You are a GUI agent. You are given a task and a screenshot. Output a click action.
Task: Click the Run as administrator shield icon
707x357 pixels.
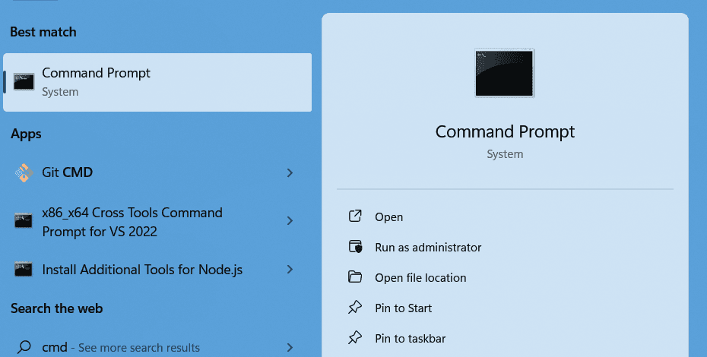coord(355,247)
